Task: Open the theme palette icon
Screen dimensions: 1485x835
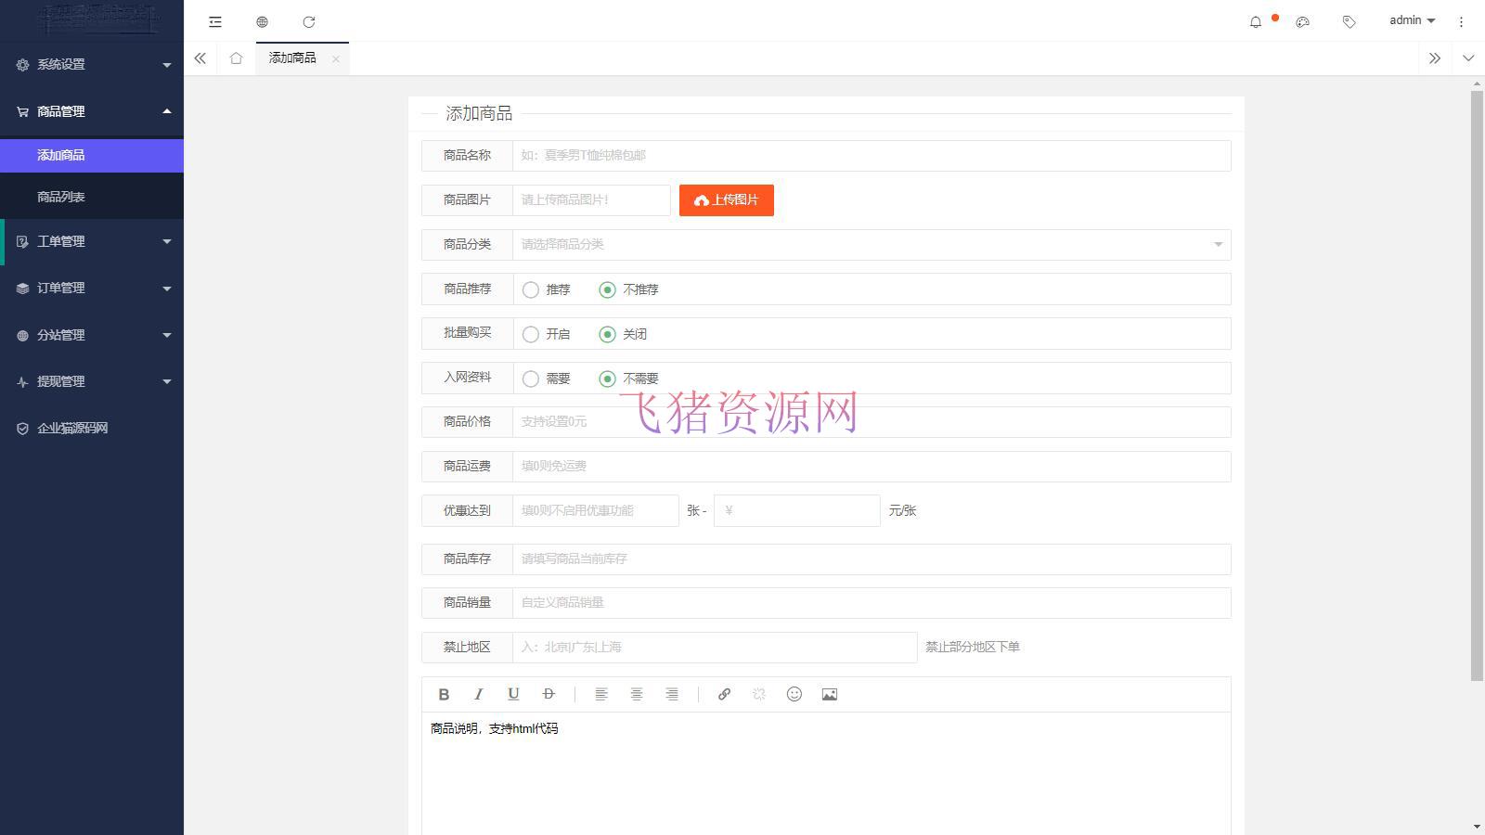Action: coord(1302,20)
